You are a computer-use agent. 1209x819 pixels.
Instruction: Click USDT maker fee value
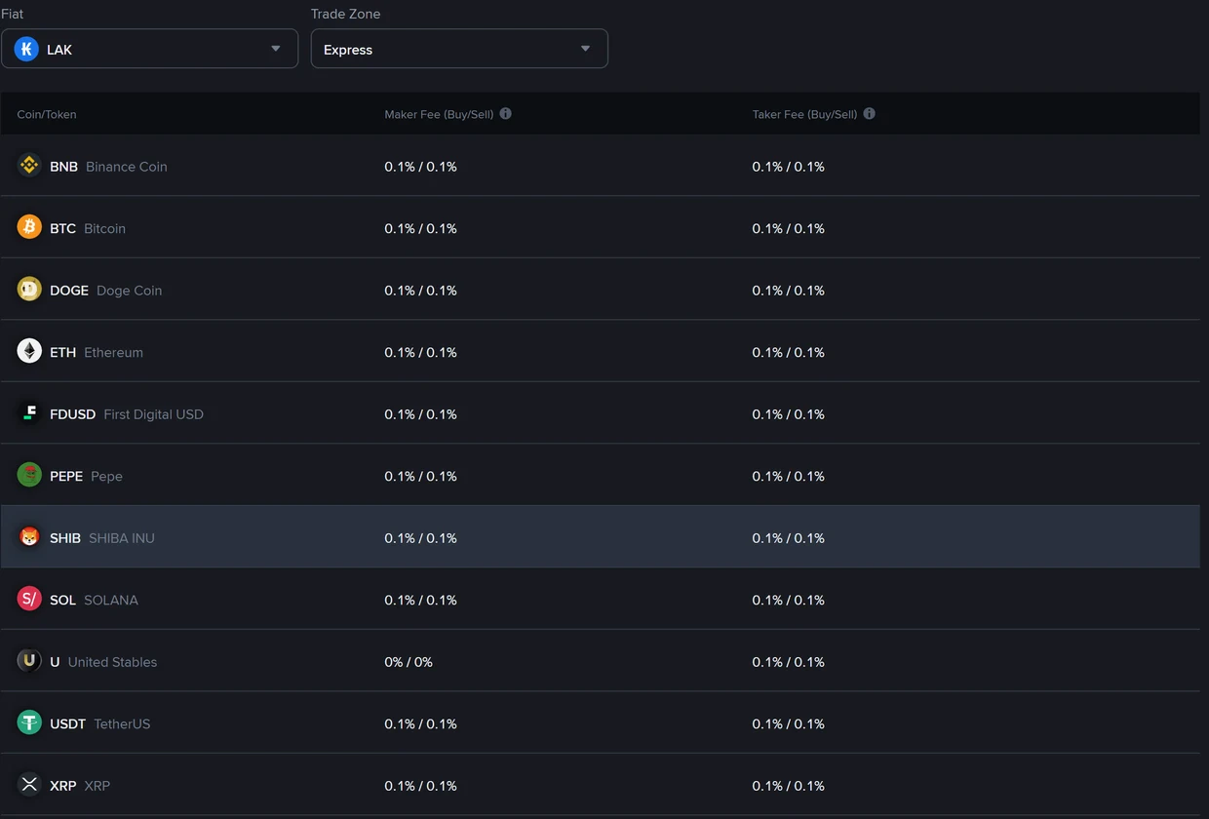pos(420,724)
